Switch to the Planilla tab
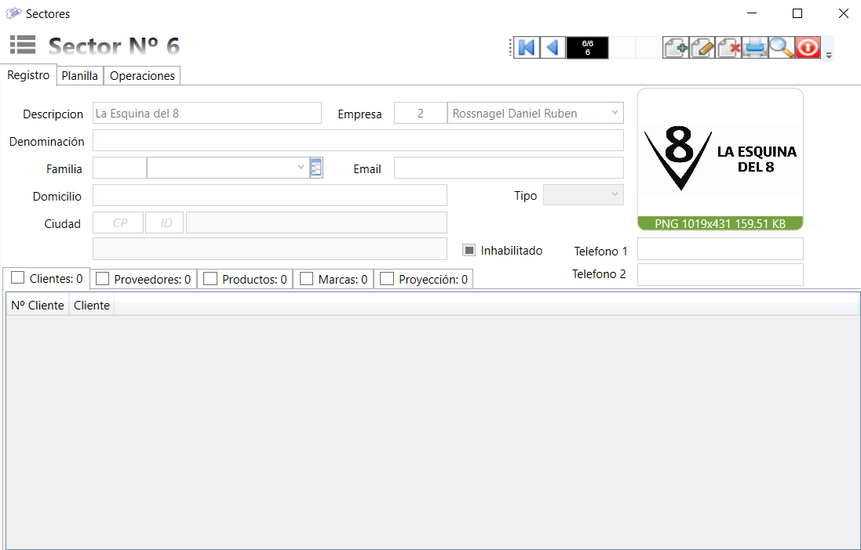Image resolution: width=861 pixels, height=550 pixels. 79,76
